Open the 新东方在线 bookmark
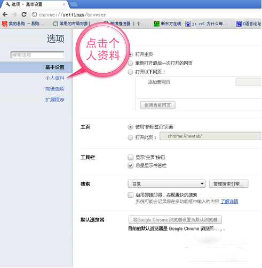262x268 pixels. pyautogui.click(x=168, y=24)
